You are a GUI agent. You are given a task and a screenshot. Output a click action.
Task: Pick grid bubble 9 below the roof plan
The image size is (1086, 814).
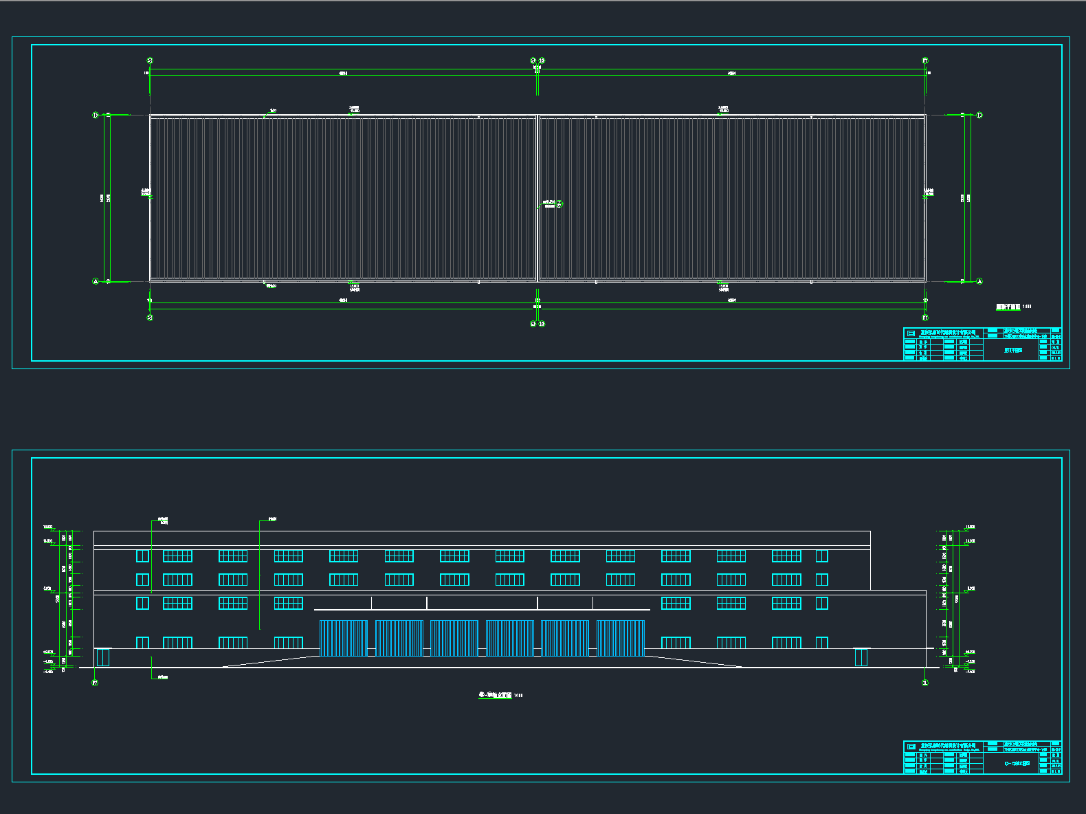point(533,324)
